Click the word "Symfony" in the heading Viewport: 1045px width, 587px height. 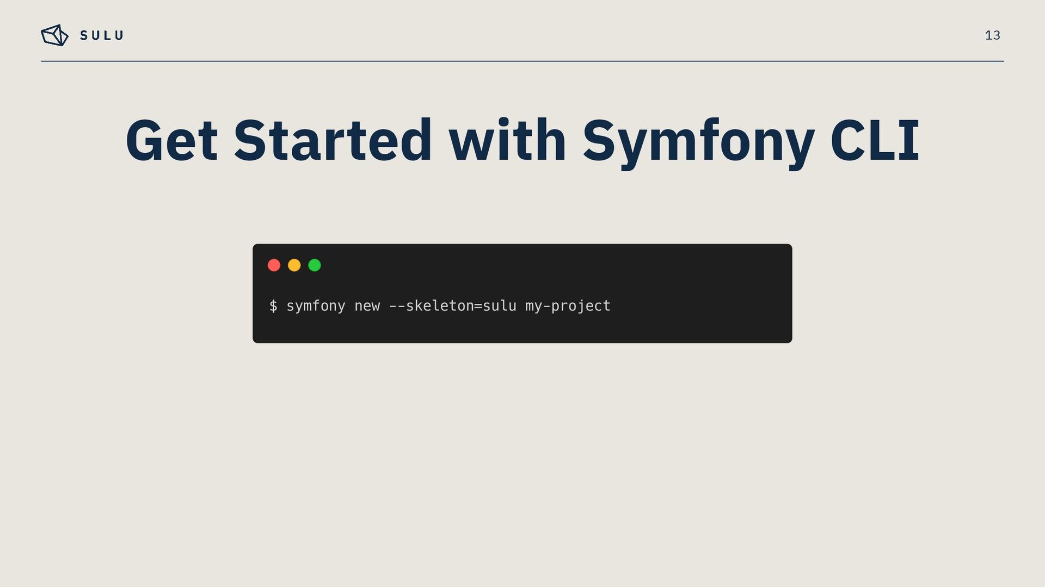[x=698, y=141]
